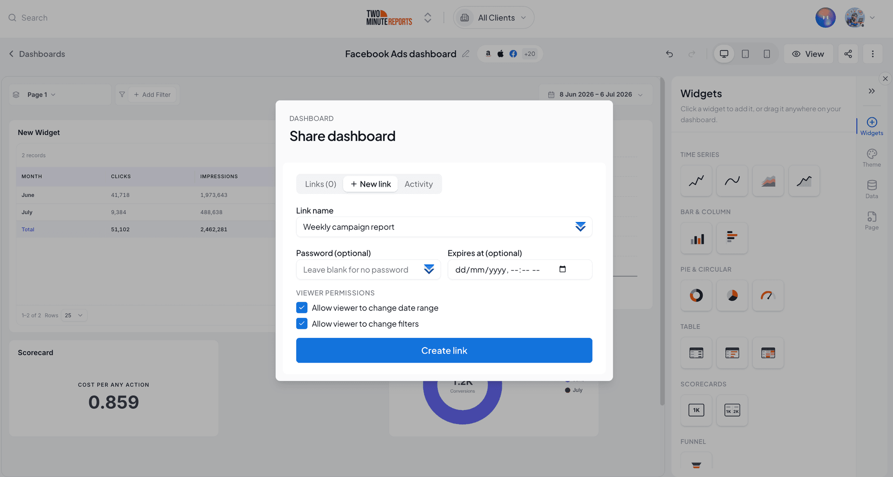Open the calendar picker in Expires field

[562, 269]
